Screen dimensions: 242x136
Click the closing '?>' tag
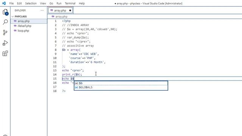(x=64, y=91)
